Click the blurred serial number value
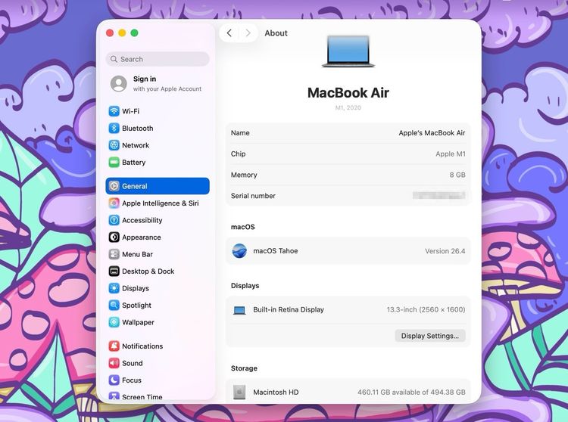Screen dimensions: 568x422 tap(439, 196)
